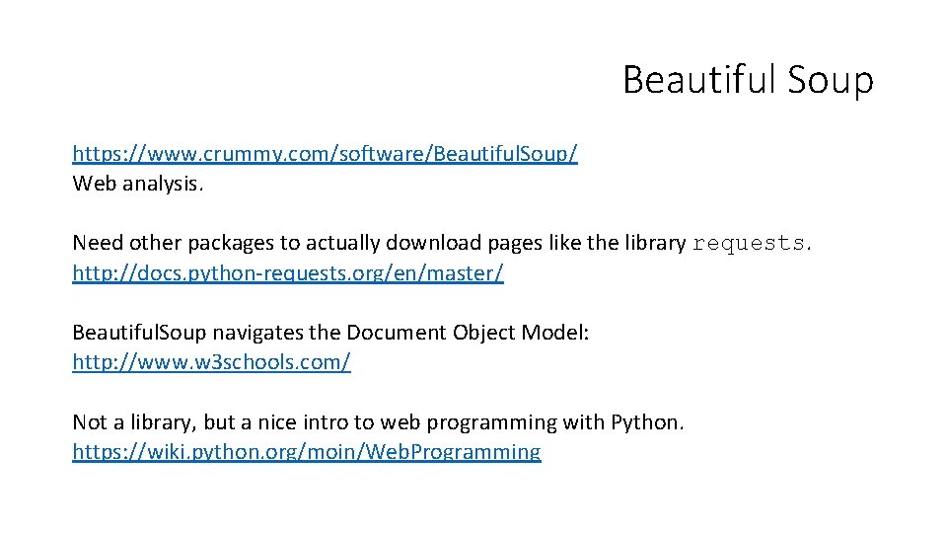The height and width of the screenshot is (533, 947).
Task: Open the wiki.python.org WebProgramming link
Action: coord(306,452)
